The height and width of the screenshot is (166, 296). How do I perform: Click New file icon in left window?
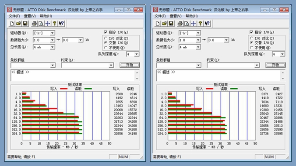12,24
